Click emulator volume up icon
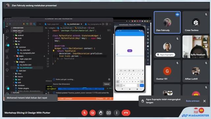211x119 pixels. 148,33
